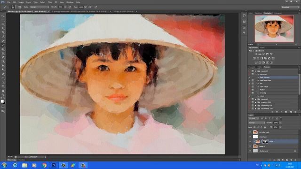Open the Layer menu
This screenshot has height=169, width=301.
(x=28, y=2)
